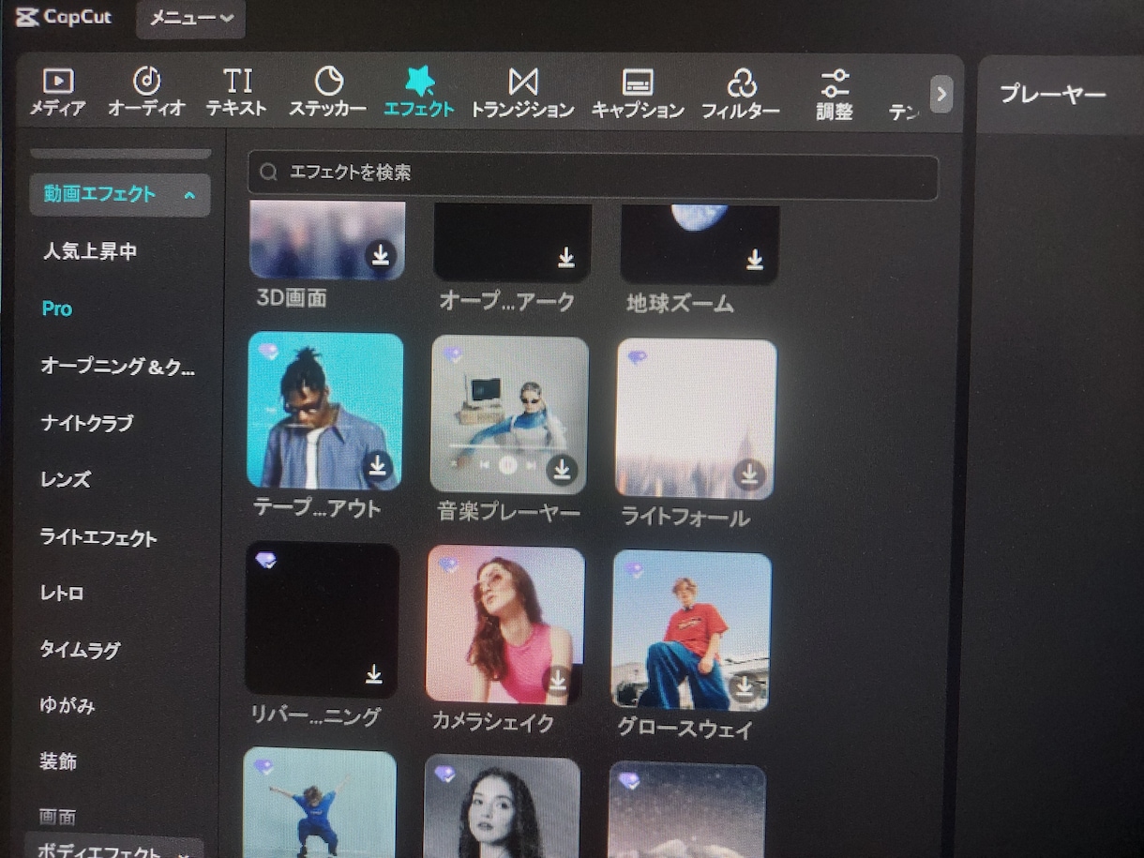Select the エフェクト (Effects) star icon
Screen dimensions: 1144x858
click(419, 81)
